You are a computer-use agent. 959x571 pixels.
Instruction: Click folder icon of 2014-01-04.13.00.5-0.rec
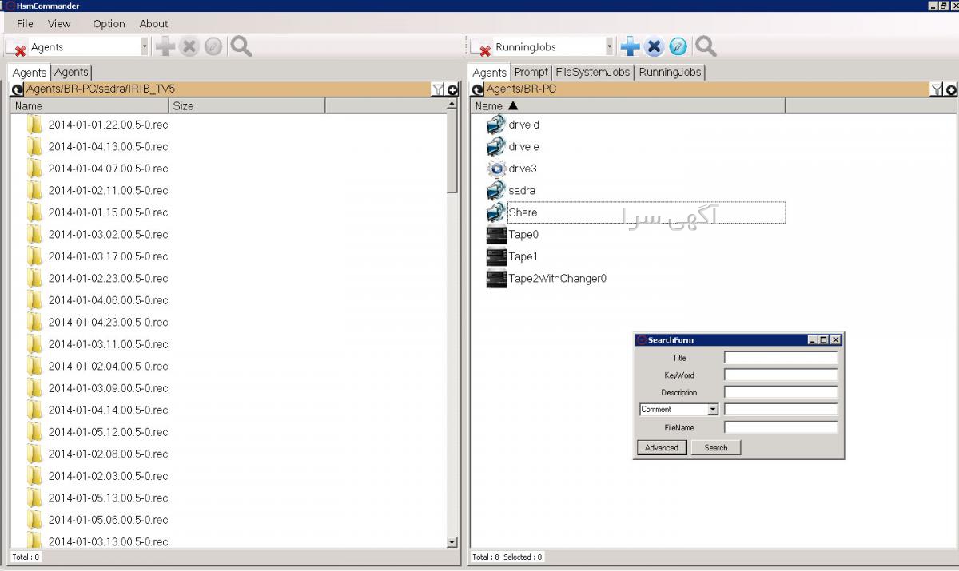[34, 146]
